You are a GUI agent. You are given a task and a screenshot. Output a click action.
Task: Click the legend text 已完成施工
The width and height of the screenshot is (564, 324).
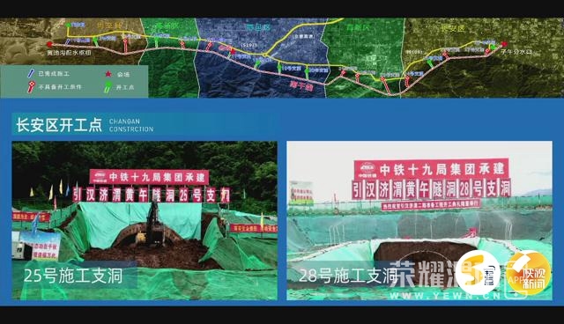[54, 74]
